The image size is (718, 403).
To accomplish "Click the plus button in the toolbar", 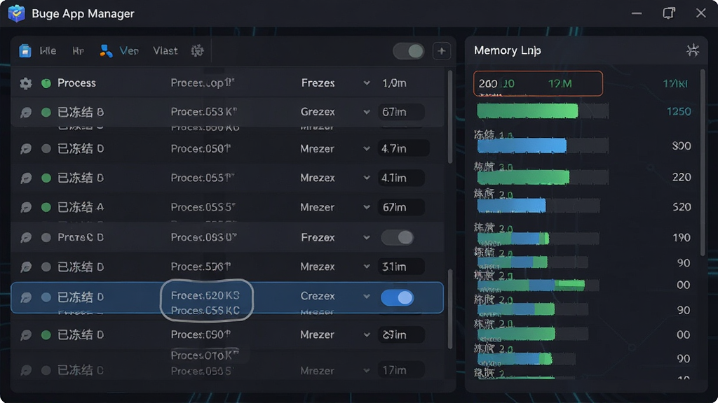I will [442, 51].
